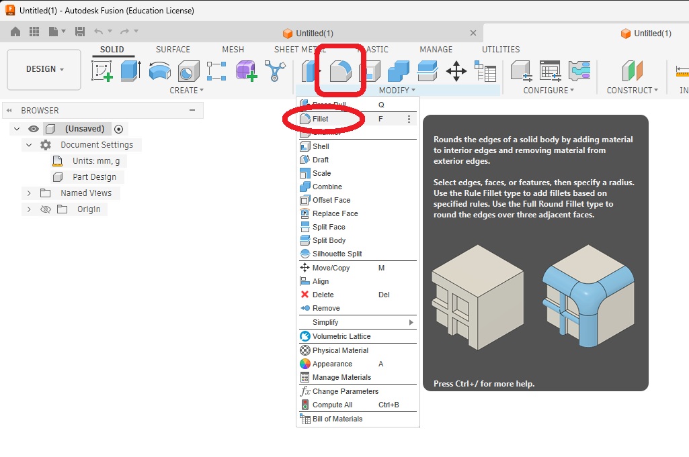
Task: Open the CONSTRUCT panel dropdown
Action: (x=632, y=91)
